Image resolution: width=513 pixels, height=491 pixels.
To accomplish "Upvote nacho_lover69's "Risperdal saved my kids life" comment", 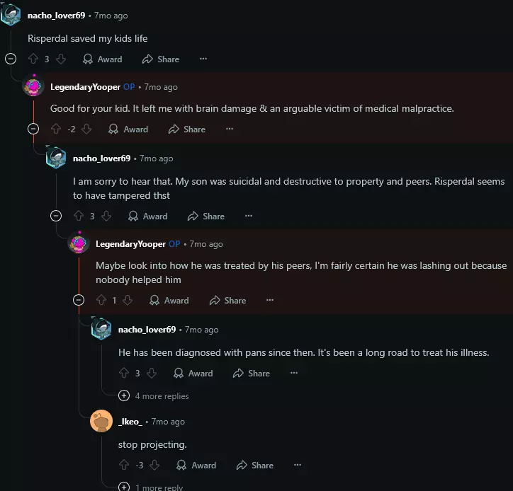I will click(x=33, y=59).
